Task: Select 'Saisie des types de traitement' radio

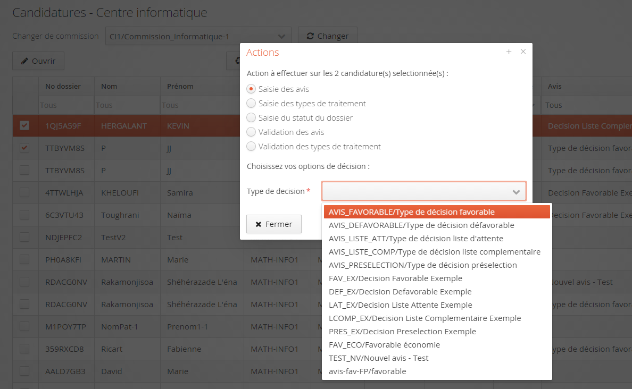Action: pyautogui.click(x=251, y=104)
